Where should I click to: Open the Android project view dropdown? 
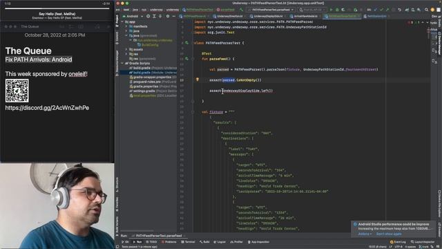(133, 16)
